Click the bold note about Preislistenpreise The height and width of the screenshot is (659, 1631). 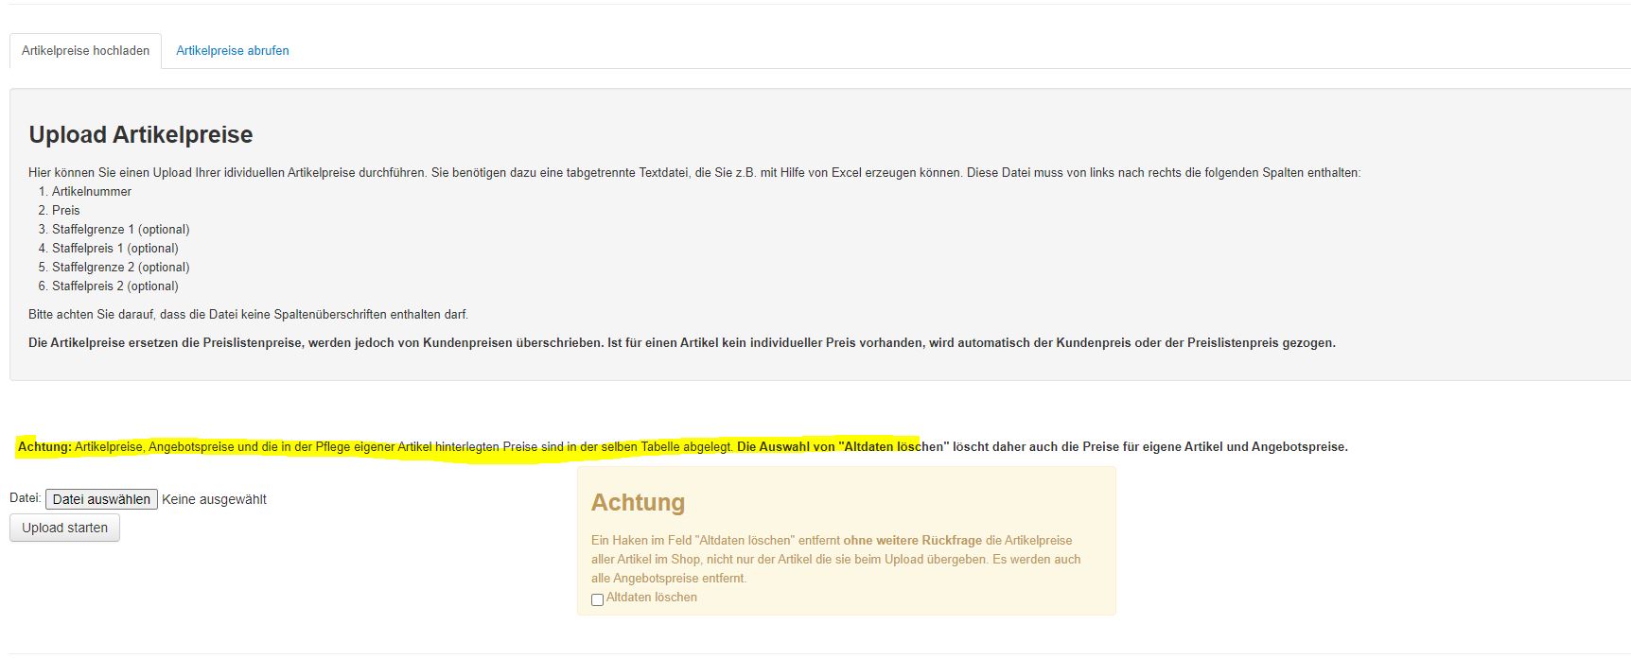click(681, 343)
